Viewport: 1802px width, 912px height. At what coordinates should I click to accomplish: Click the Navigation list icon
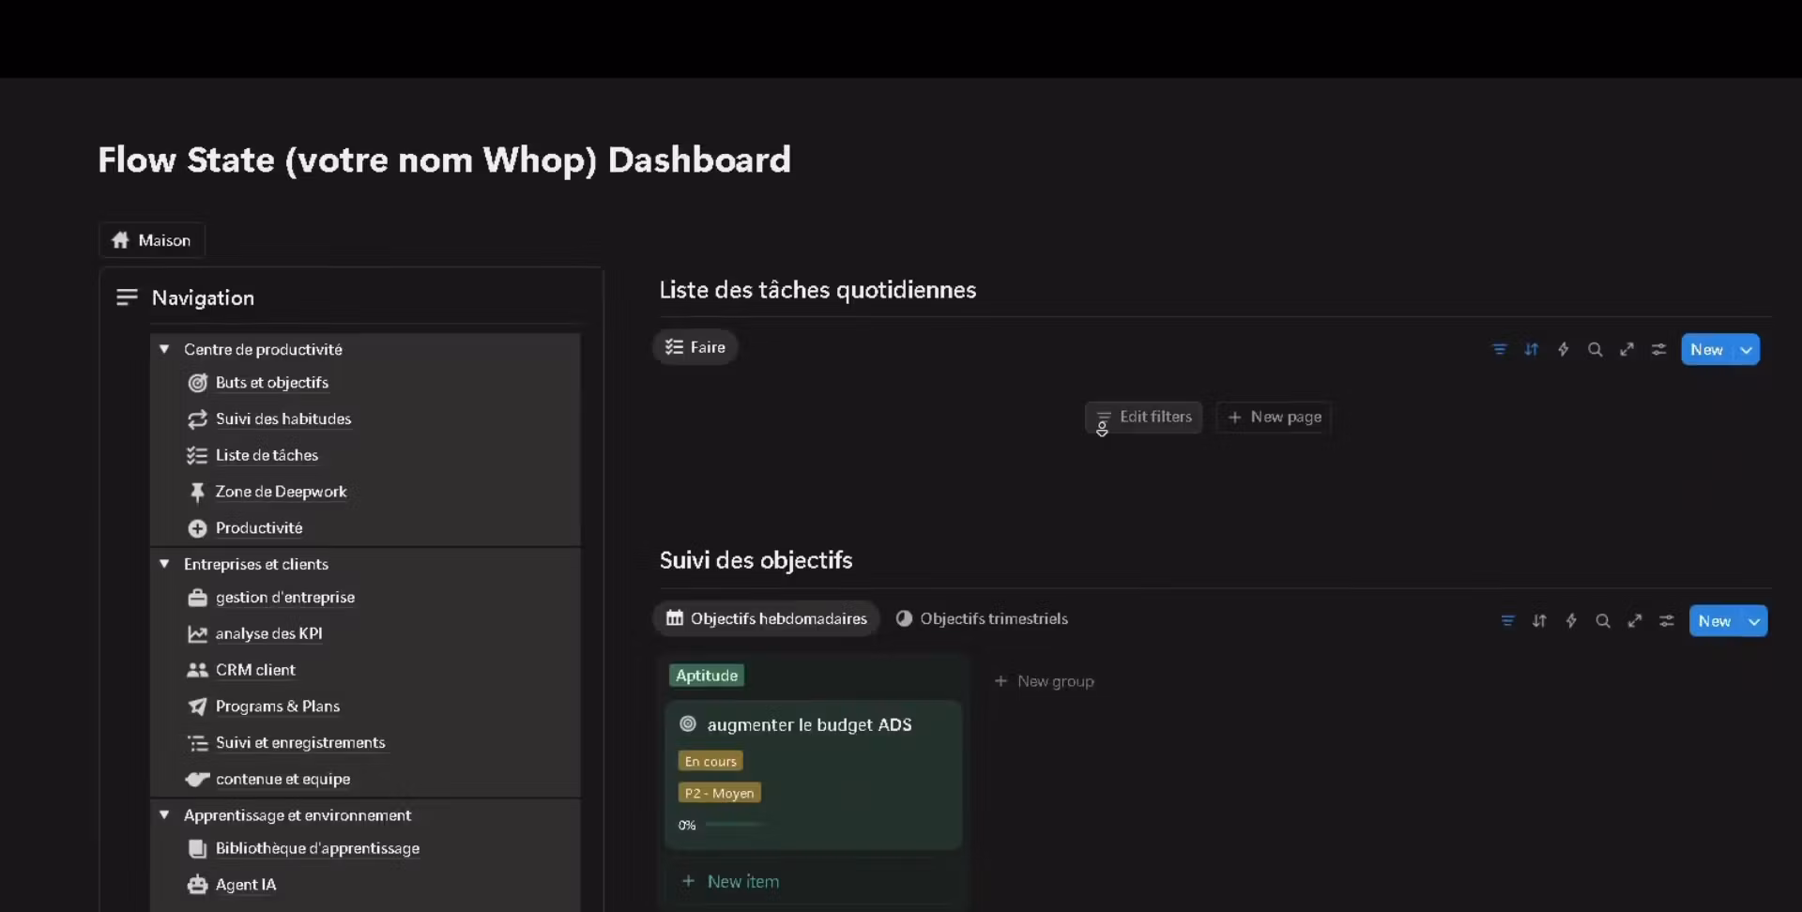pyautogui.click(x=127, y=297)
